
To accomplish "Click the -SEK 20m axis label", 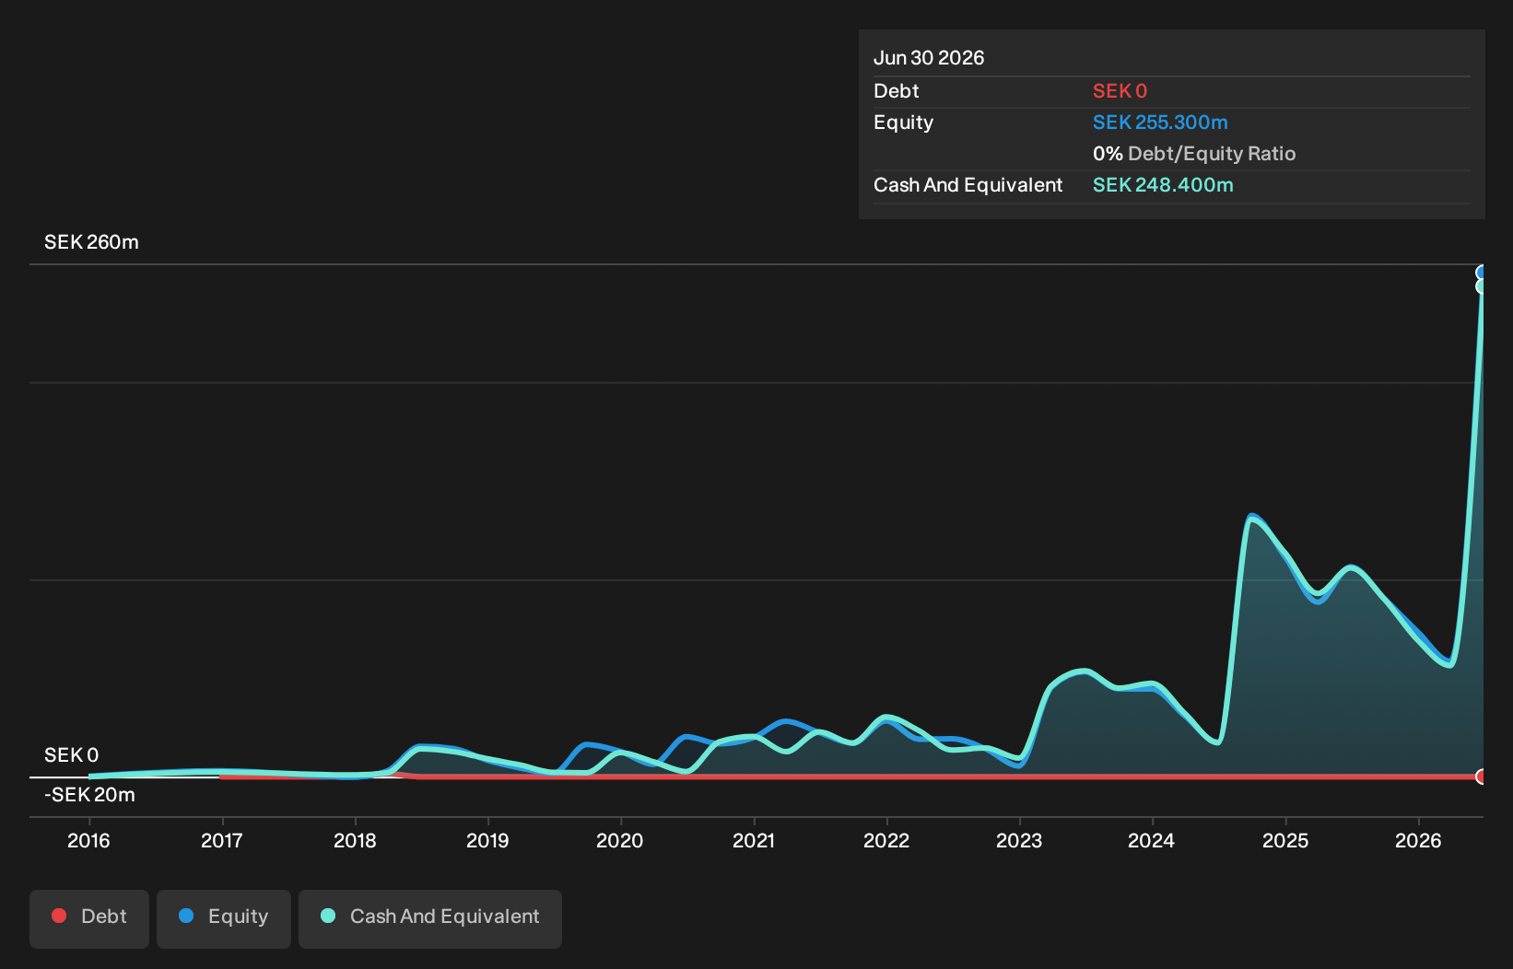I will point(89,795).
